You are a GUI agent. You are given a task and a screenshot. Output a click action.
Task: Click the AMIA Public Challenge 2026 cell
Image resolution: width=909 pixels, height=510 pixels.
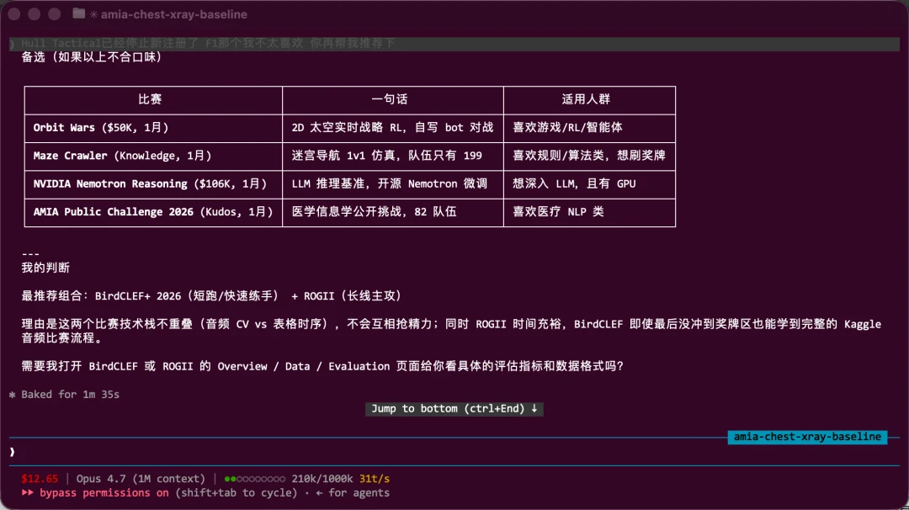coord(153,212)
